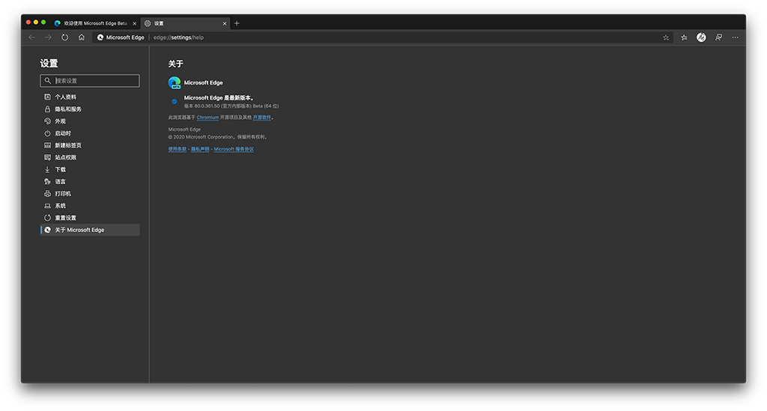Click the Microsoft Edge site identity badge
The height and width of the screenshot is (411, 767).
121,37
